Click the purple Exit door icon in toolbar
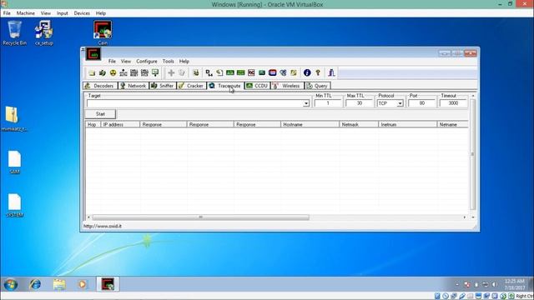This screenshot has height=300, width=534. pyautogui.click(x=331, y=72)
